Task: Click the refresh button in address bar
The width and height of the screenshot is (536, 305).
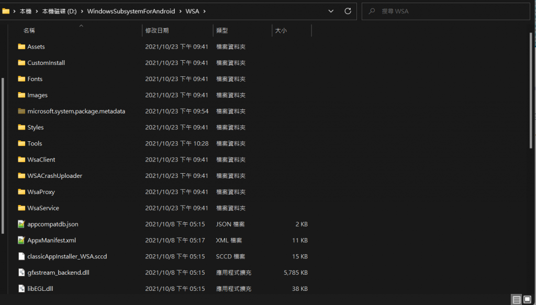Action: pyautogui.click(x=348, y=11)
